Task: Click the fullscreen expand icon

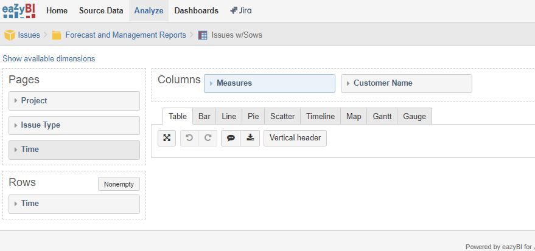Action: (167, 138)
